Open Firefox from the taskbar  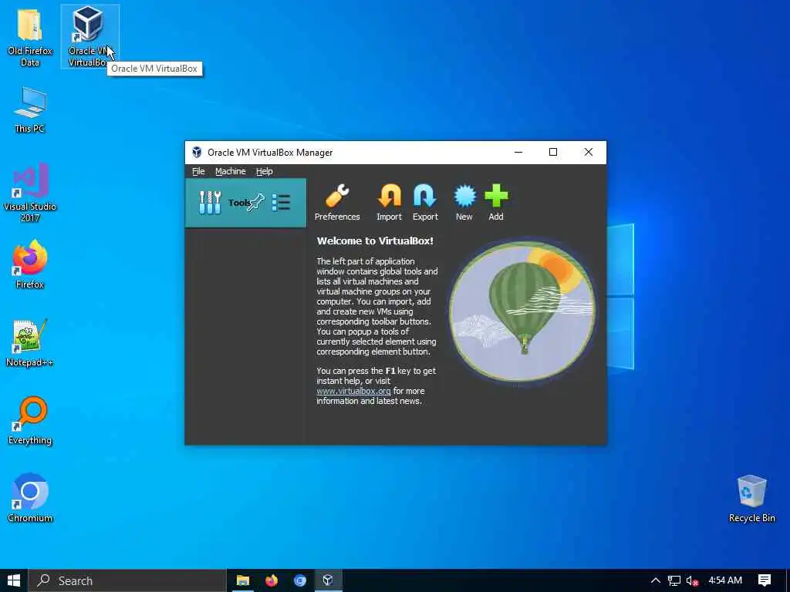272,580
